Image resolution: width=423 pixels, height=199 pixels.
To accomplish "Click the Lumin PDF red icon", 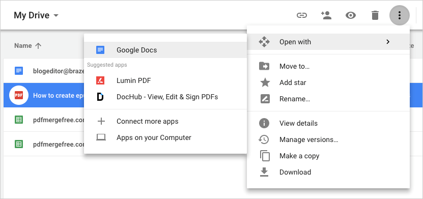I will tap(100, 80).
